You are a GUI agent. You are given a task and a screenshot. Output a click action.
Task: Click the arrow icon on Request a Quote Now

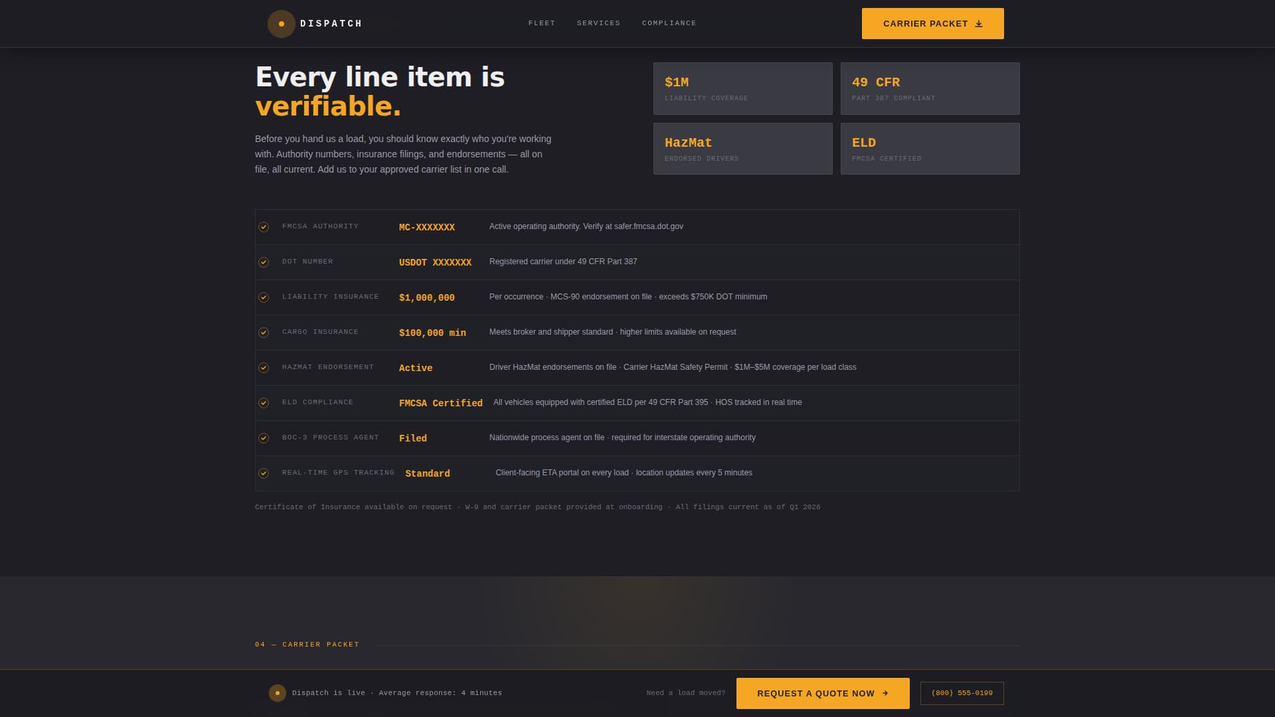pos(885,693)
